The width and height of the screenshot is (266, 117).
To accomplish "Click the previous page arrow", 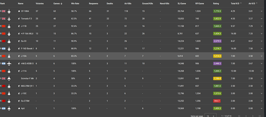I will [246, 116].
